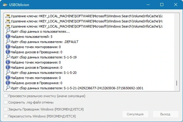Image resolution: width=183 pixels, height=122 pixels.
Task: Click magnifier icon on the S-1-5-20 row
Action: (x=8, y=72)
